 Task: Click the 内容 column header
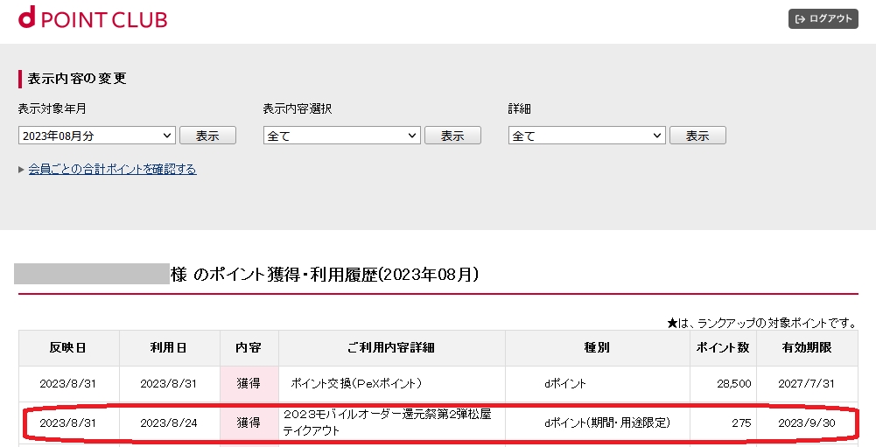coord(249,347)
